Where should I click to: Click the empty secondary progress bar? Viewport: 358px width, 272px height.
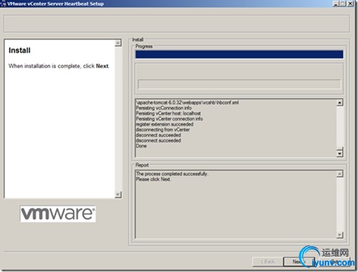coord(239,84)
